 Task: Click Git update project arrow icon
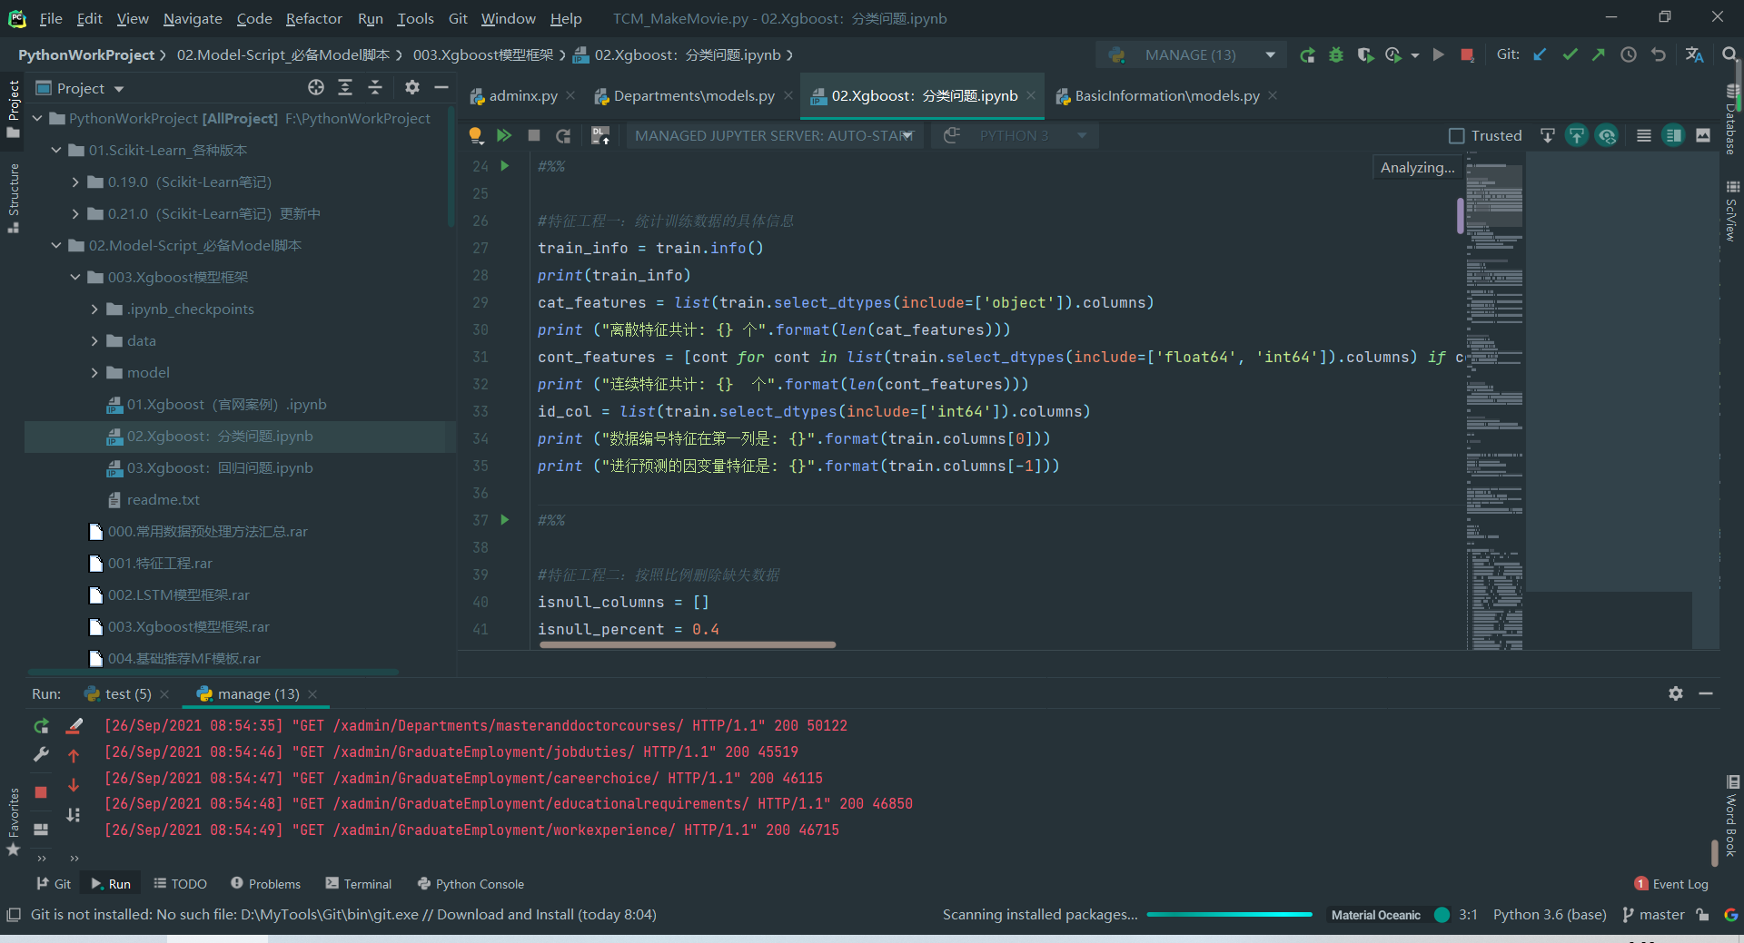1541,55
